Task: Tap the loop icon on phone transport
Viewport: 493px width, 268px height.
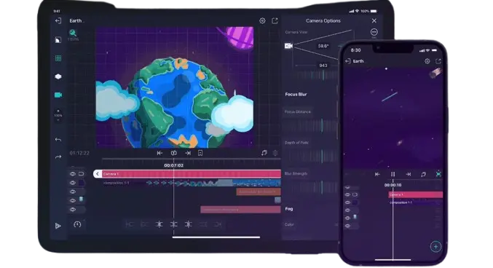Action: pos(423,174)
